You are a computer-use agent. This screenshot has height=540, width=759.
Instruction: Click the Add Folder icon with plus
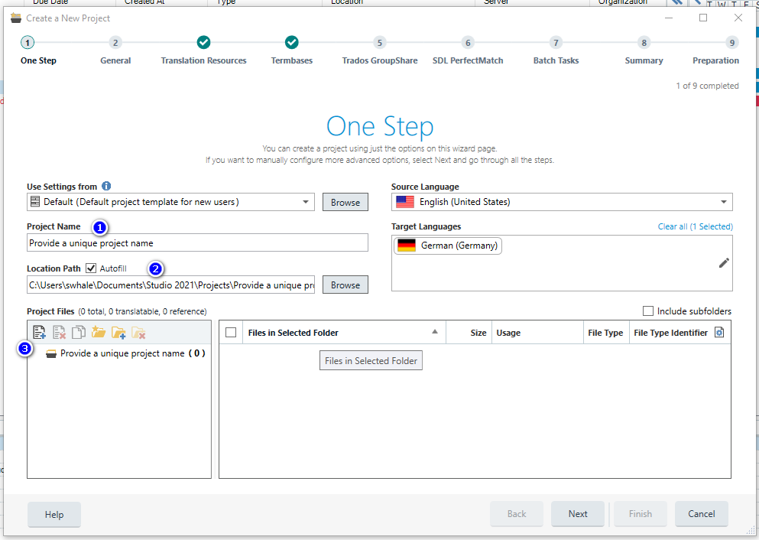(118, 333)
